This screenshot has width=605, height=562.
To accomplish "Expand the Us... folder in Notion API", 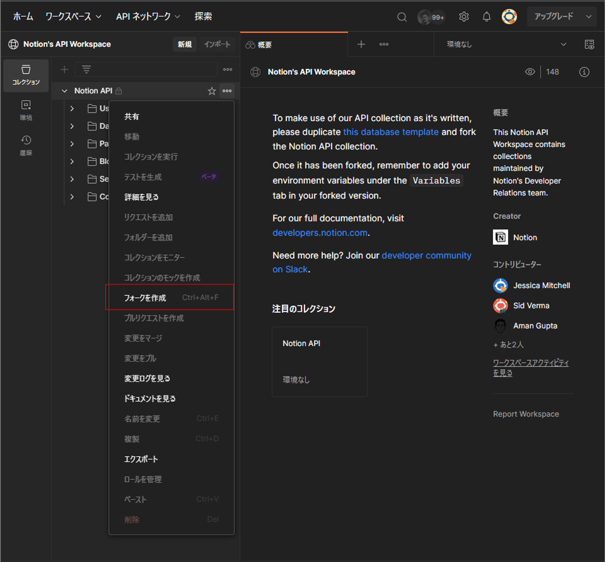I will click(x=72, y=108).
